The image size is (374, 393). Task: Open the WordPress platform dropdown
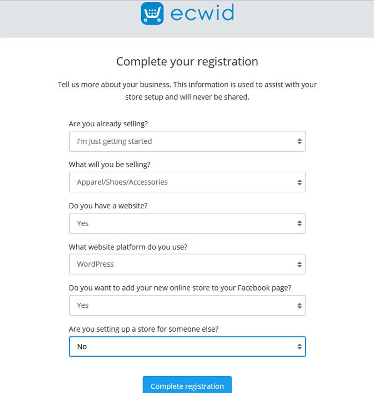click(x=187, y=264)
